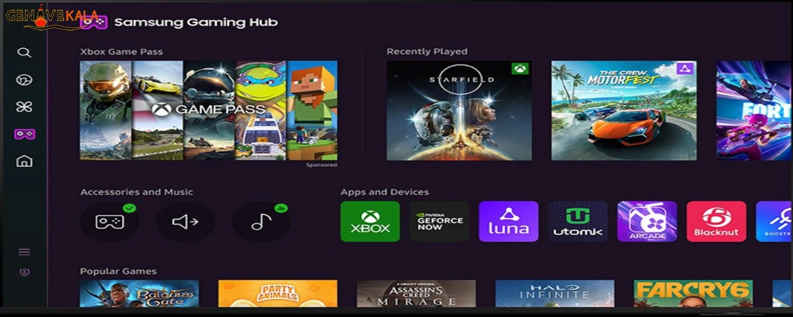Open the search icon in sidebar
This screenshot has width=793, height=317.
pos(24,53)
